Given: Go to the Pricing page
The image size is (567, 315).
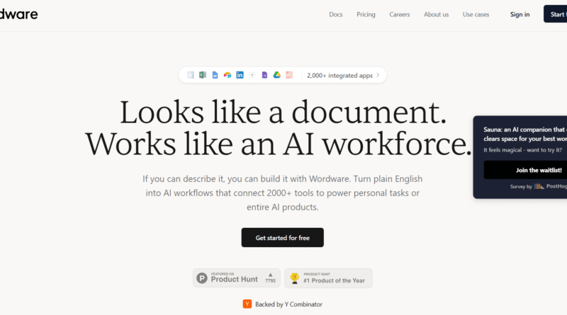Looking at the screenshot, I should [x=366, y=14].
